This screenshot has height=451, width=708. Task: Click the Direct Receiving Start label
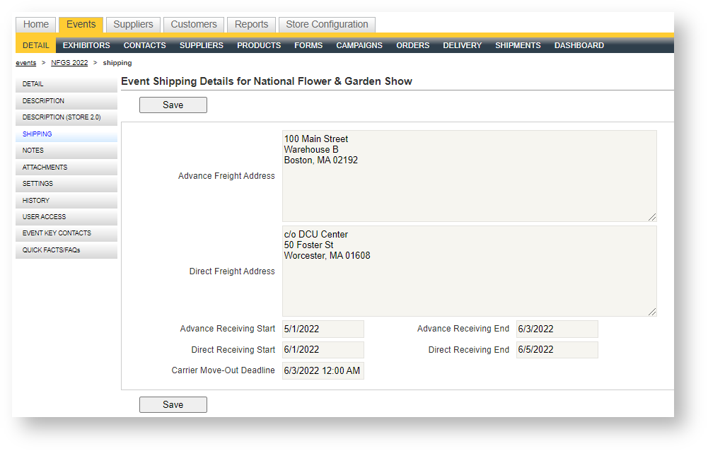[x=233, y=350]
